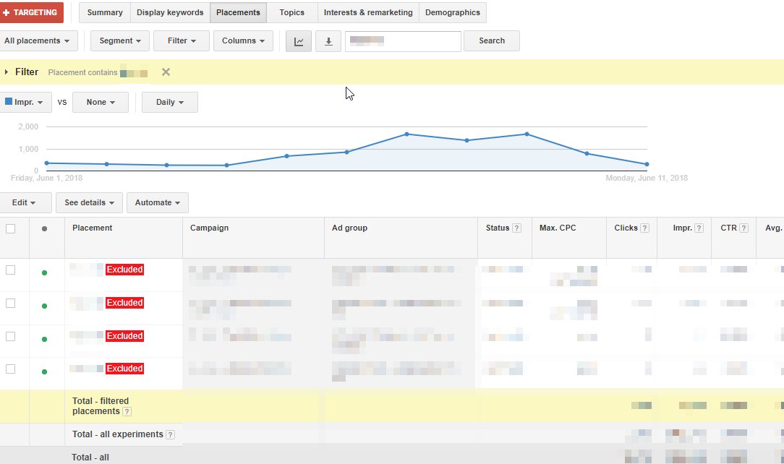Go to the Topics tab
784x464 pixels.
coord(292,12)
